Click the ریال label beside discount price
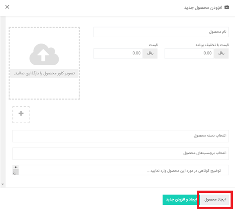 coord(221,53)
